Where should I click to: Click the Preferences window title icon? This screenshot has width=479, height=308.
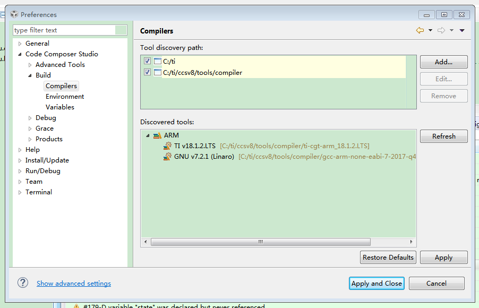click(x=14, y=14)
